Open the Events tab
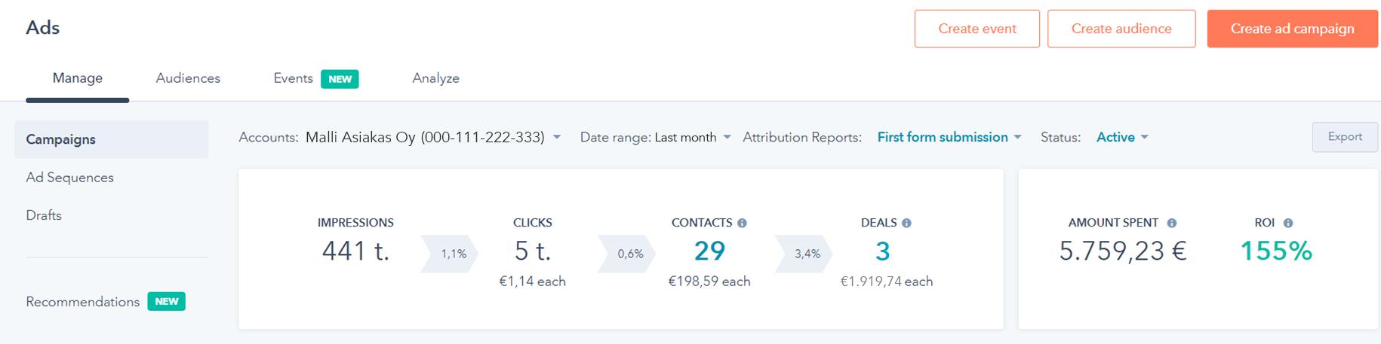The width and height of the screenshot is (1381, 344). (293, 78)
